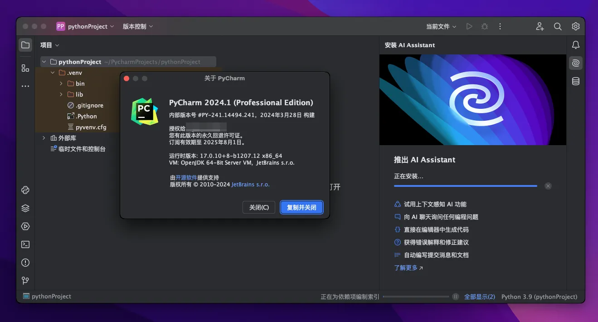Open the 版本控制 menu

138,27
